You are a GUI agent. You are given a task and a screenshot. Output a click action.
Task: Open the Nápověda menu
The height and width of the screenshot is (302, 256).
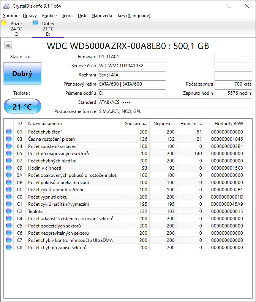102,16
